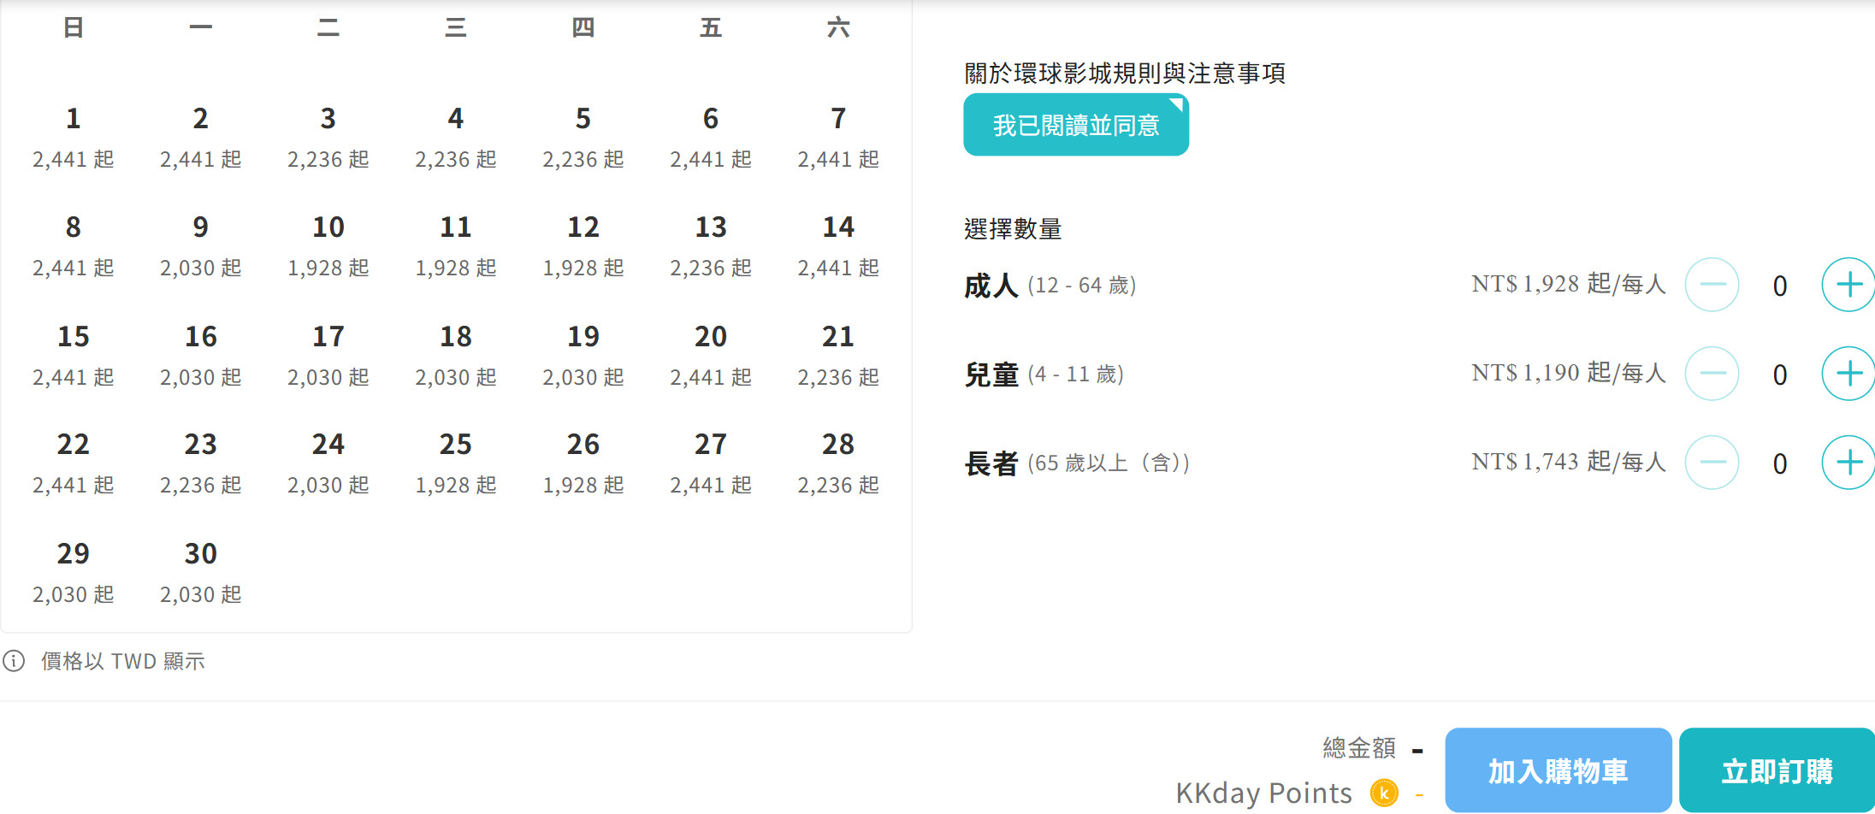Click the 總金額 total amount label
The image size is (1875, 814).
tap(1359, 748)
